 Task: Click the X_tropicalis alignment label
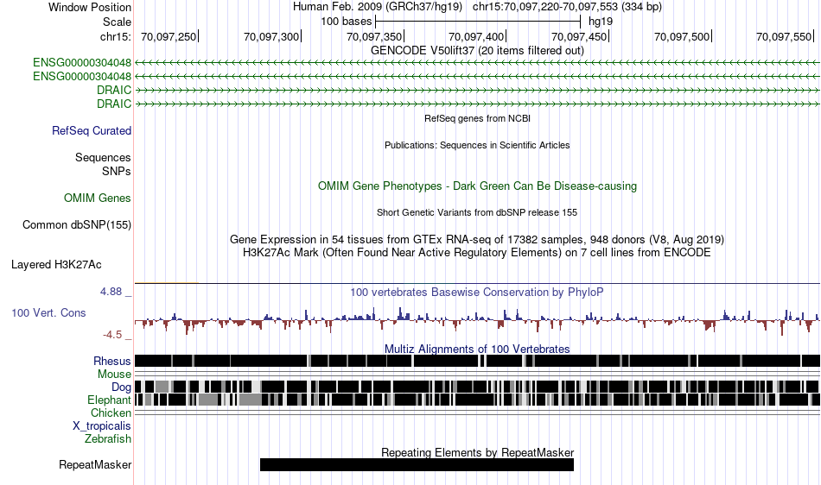coord(102,426)
